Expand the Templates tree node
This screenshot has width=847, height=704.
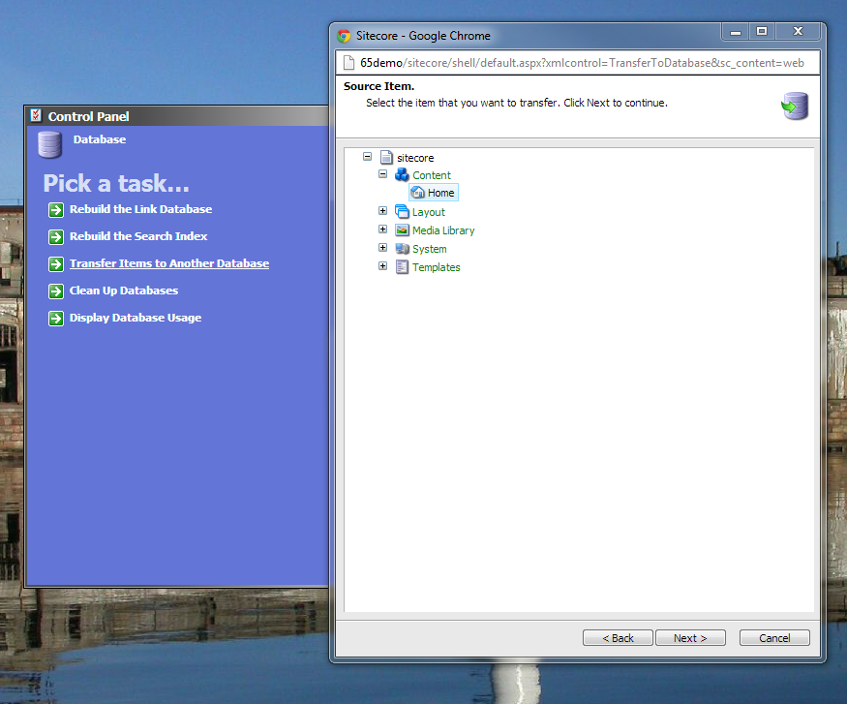383,266
